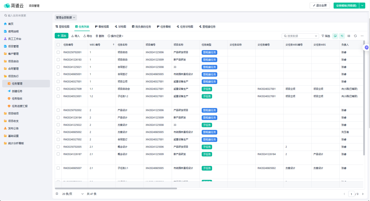The width and height of the screenshot is (370, 201).
Task: Check row RW20241226183 checkbox
Action: 58,59
